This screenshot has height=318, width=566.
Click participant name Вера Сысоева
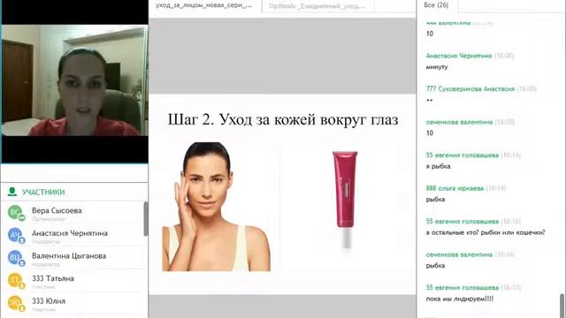(x=57, y=210)
